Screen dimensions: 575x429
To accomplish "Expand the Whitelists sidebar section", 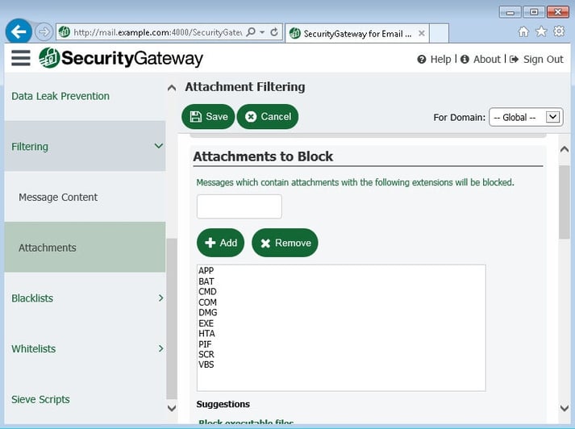I will (x=85, y=348).
